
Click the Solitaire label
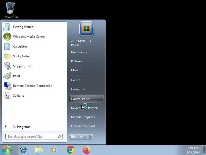click(19, 96)
